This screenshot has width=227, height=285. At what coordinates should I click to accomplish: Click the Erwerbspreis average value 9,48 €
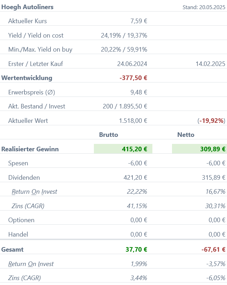coord(139,92)
